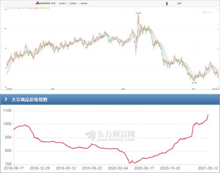The width and height of the screenshot is (220, 173).
Task: Click the 2019-05-12 date label
Action: (66, 168)
